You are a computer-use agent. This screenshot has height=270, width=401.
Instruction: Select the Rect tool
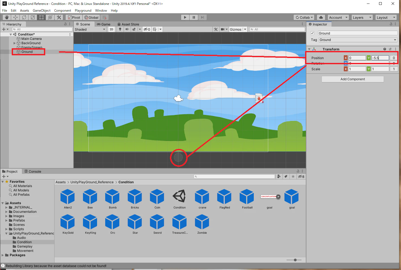41,17
